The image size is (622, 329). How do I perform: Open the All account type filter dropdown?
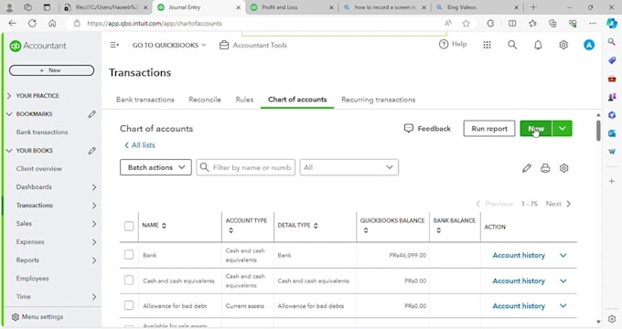click(x=349, y=167)
